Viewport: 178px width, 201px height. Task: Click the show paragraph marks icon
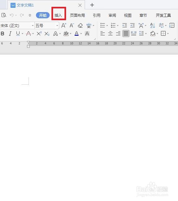coord(161,25)
